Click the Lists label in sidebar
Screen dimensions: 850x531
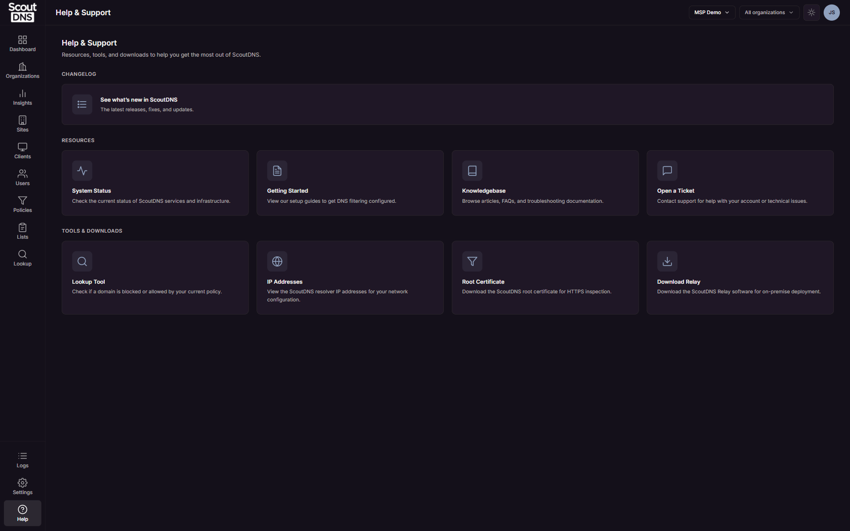click(x=22, y=237)
